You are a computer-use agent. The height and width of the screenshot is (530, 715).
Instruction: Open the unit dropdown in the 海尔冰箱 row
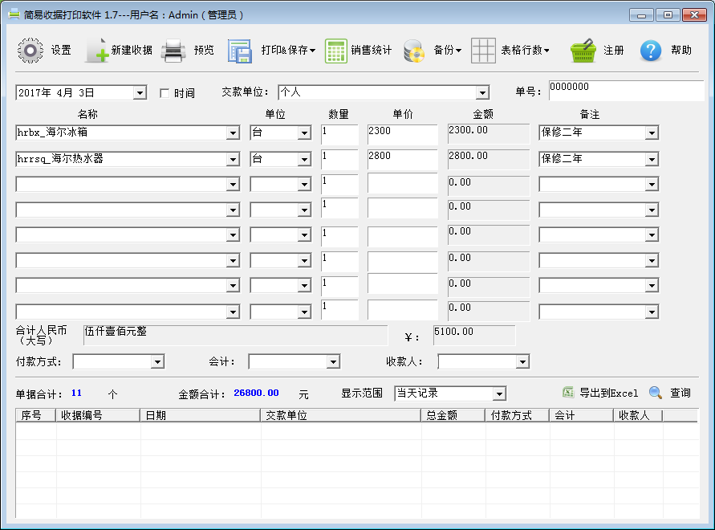tap(304, 132)
